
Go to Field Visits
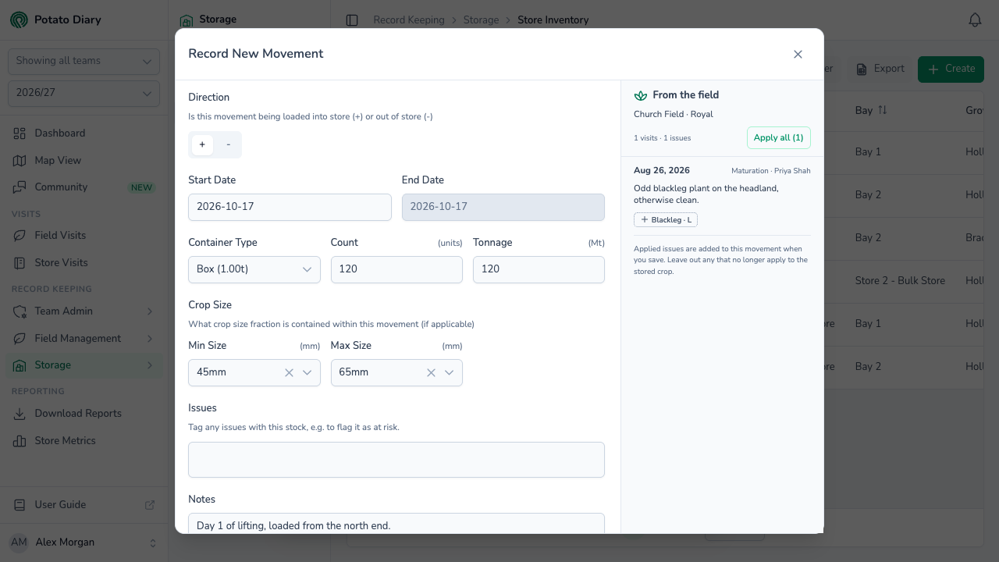pyautogui.click(x=84, y=236)
